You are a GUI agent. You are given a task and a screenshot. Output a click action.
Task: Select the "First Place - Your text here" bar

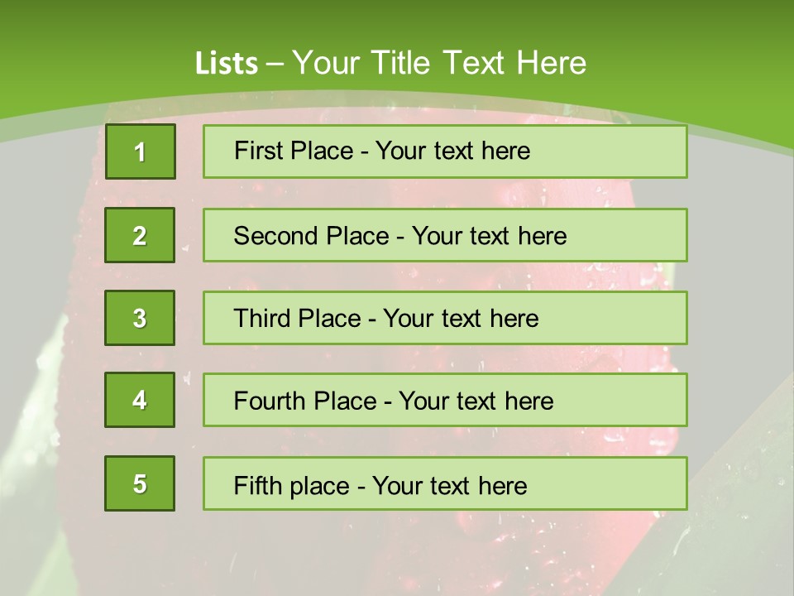pos(445,151)
